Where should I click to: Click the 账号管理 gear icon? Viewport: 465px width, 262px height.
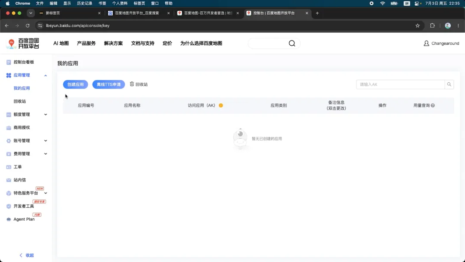9,140
